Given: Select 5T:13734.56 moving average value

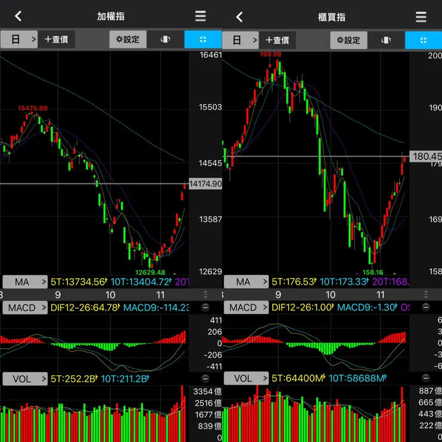Looking at the screenshot, I should point(79,282).
